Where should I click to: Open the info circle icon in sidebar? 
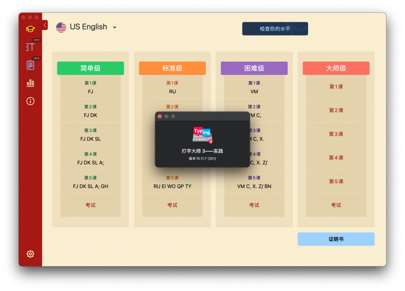tap(30, 101)
